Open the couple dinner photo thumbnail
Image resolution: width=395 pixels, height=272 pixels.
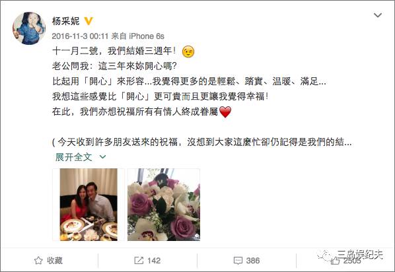coord(89,205)
